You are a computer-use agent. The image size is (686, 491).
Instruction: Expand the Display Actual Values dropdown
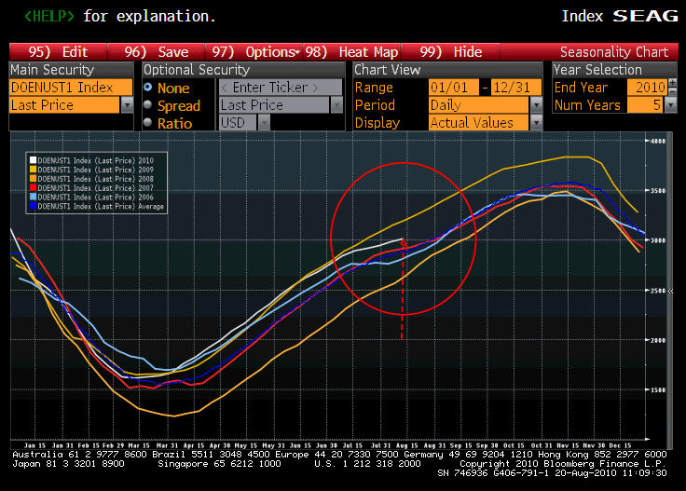pyautogui.click(x=536, y=123)
